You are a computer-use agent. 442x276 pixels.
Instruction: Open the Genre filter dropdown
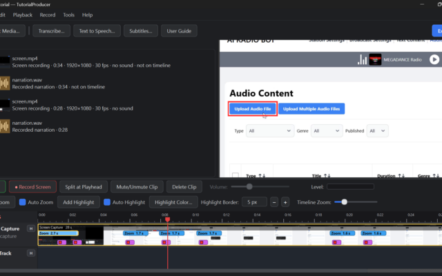pyautogui.click(x=327, y=130)
